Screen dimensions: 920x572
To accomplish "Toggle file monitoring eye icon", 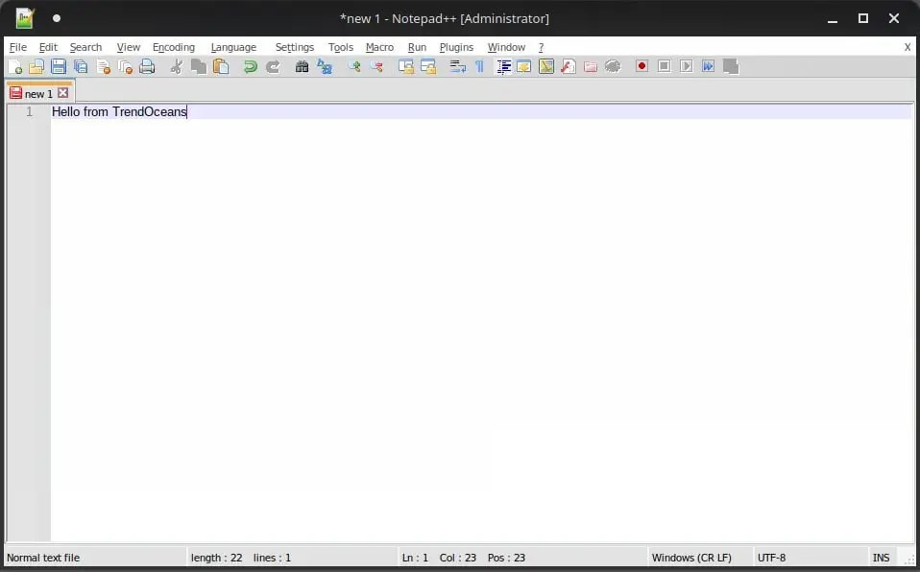I will [x=613, y=66].
